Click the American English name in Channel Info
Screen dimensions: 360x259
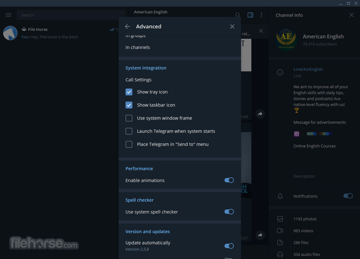323,37
